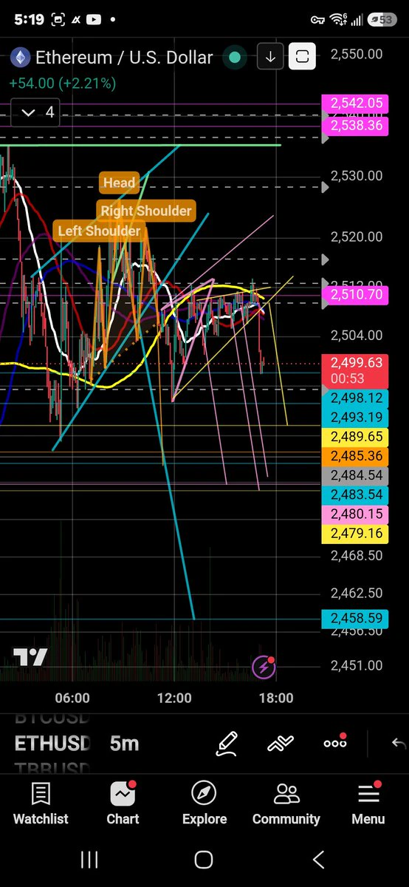Tap the 2,538.36 magenta price label
The height and width of the screenshot is (887, 409).
click(356, 126)
